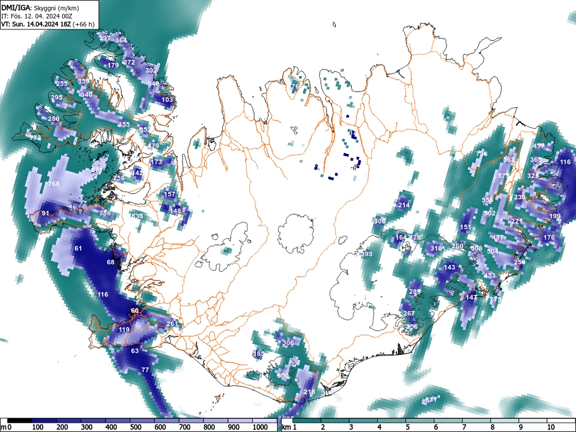Click visibility value 487

click(498, 238)
